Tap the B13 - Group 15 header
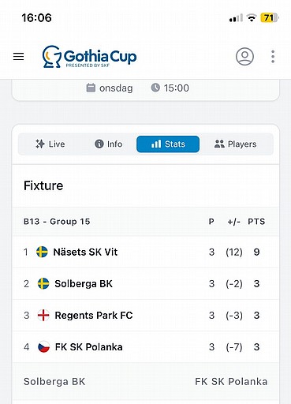This screenshot has width=291, height=404. click(x=57, y=222)
